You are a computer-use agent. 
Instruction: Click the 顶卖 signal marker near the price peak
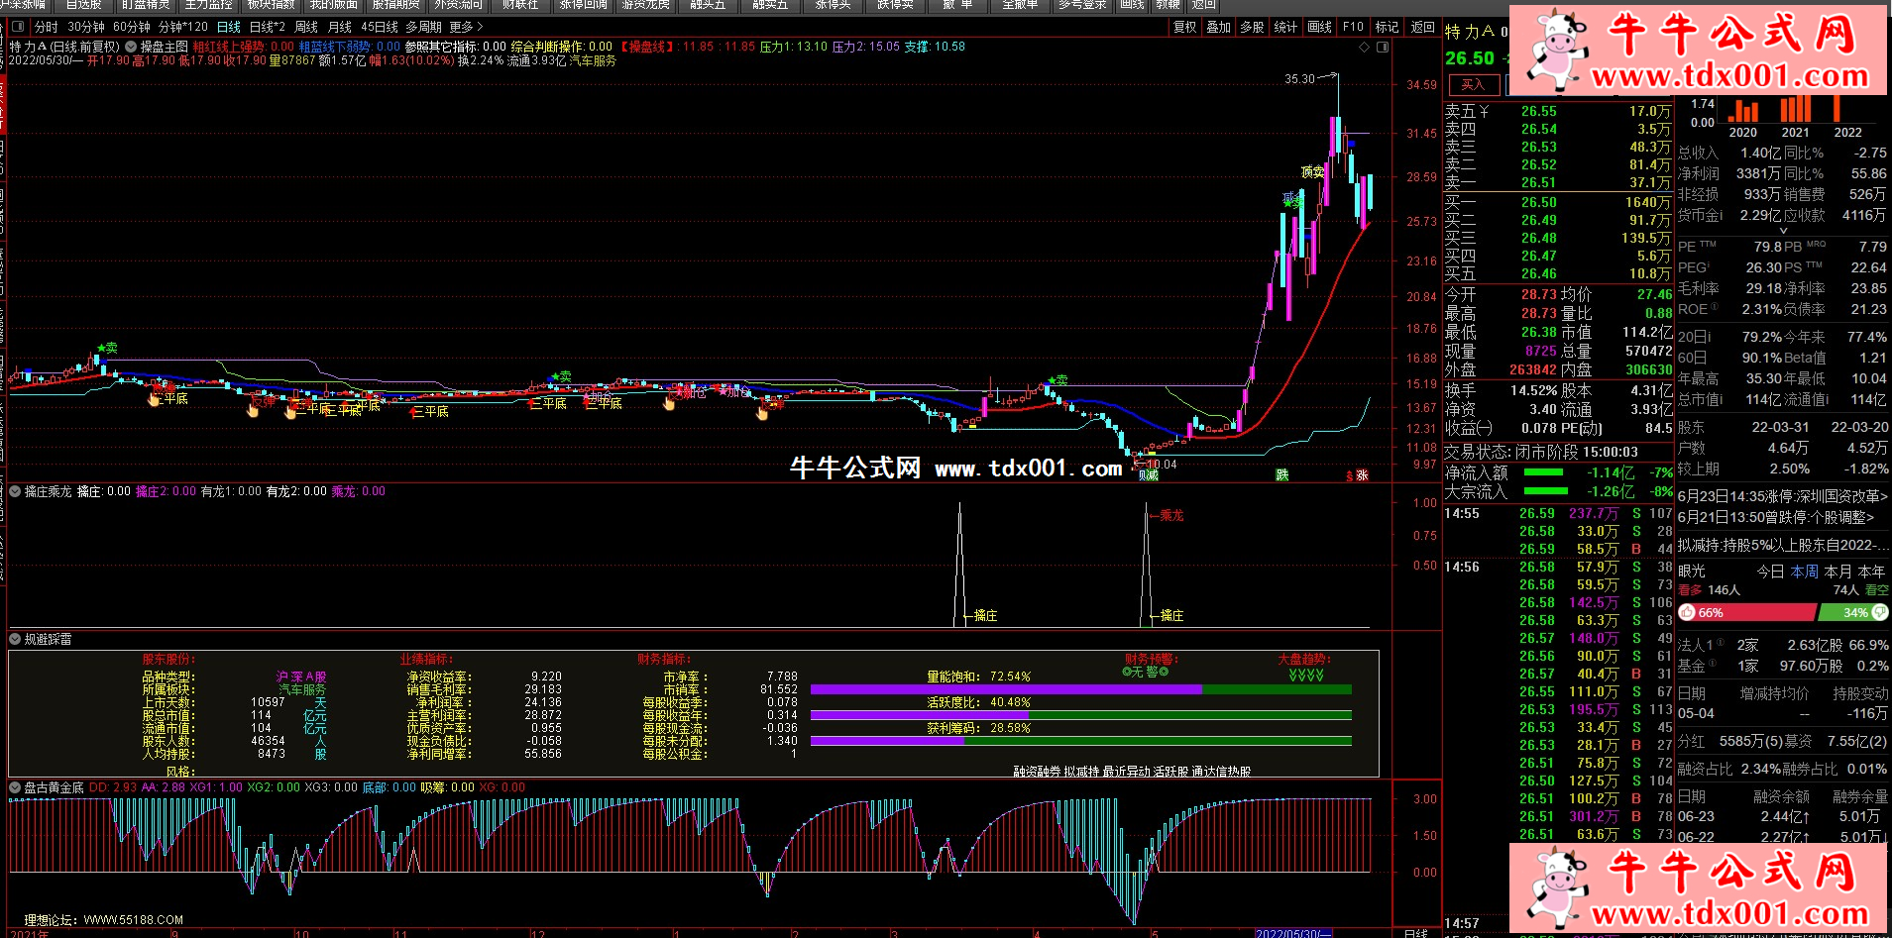(1313, 171)
